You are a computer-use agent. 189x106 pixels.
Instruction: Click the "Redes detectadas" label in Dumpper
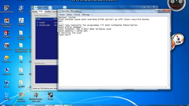pyautogui.click(x=42, y=16)
